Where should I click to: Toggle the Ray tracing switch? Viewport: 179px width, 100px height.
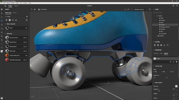[x=39, y=9]
